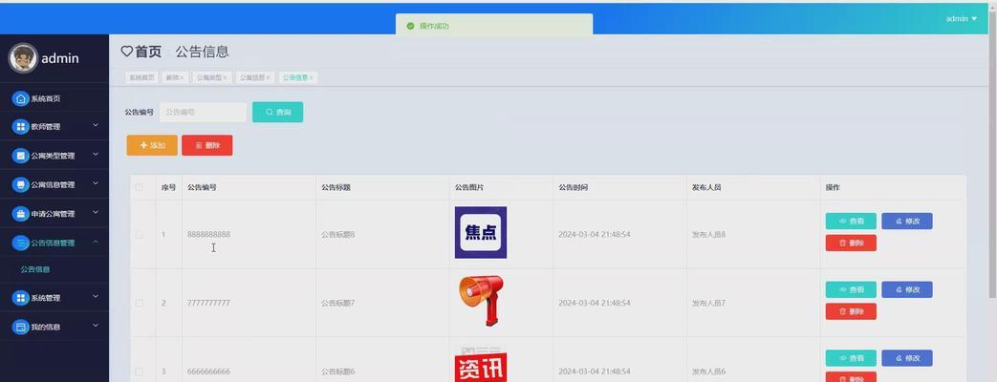The image size is (997, 382).
Task: Check the checkbox for row 6666666666
Action: click(x=140, y=371)
